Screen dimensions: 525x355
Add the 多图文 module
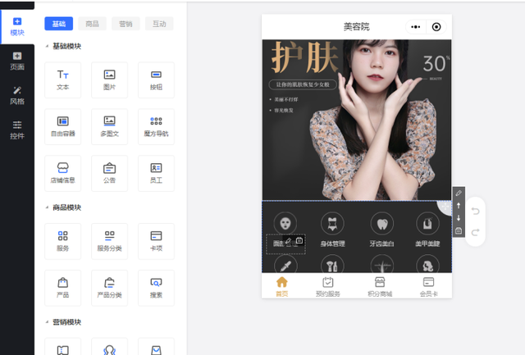pos(109,126)
